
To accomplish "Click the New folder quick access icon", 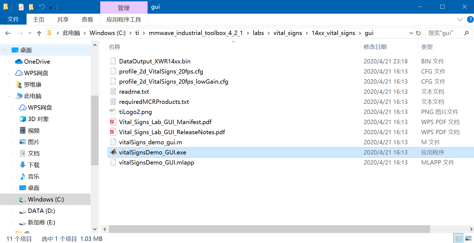I will tap(31, 7).
